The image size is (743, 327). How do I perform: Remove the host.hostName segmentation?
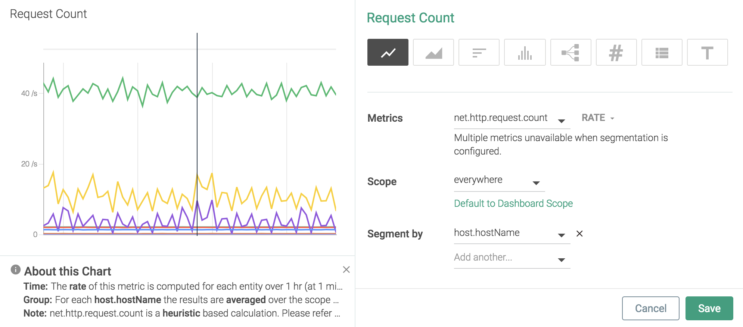[x=579, y=234]
